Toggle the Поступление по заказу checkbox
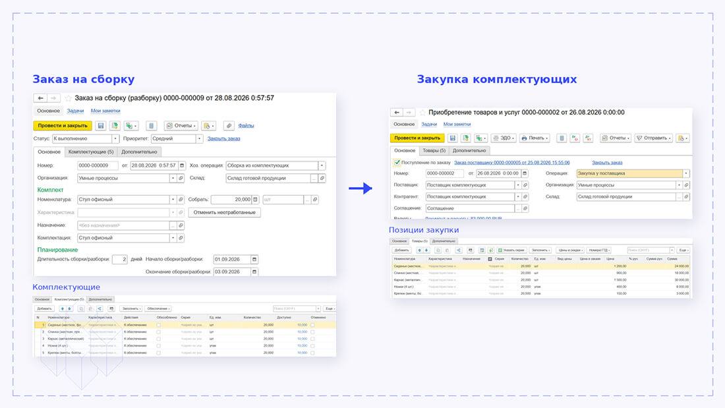The image size is (725, 408). tap(397, 162)
